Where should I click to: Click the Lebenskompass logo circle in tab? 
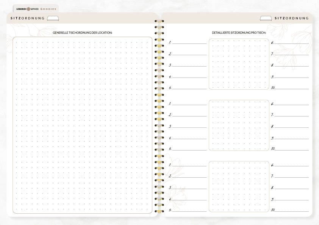(x=29, y=9)
